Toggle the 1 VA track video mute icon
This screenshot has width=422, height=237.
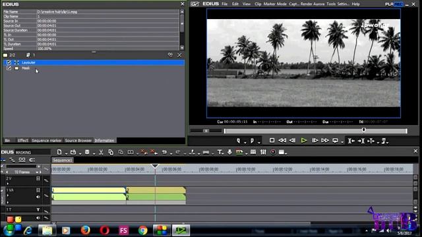point(38,190)
